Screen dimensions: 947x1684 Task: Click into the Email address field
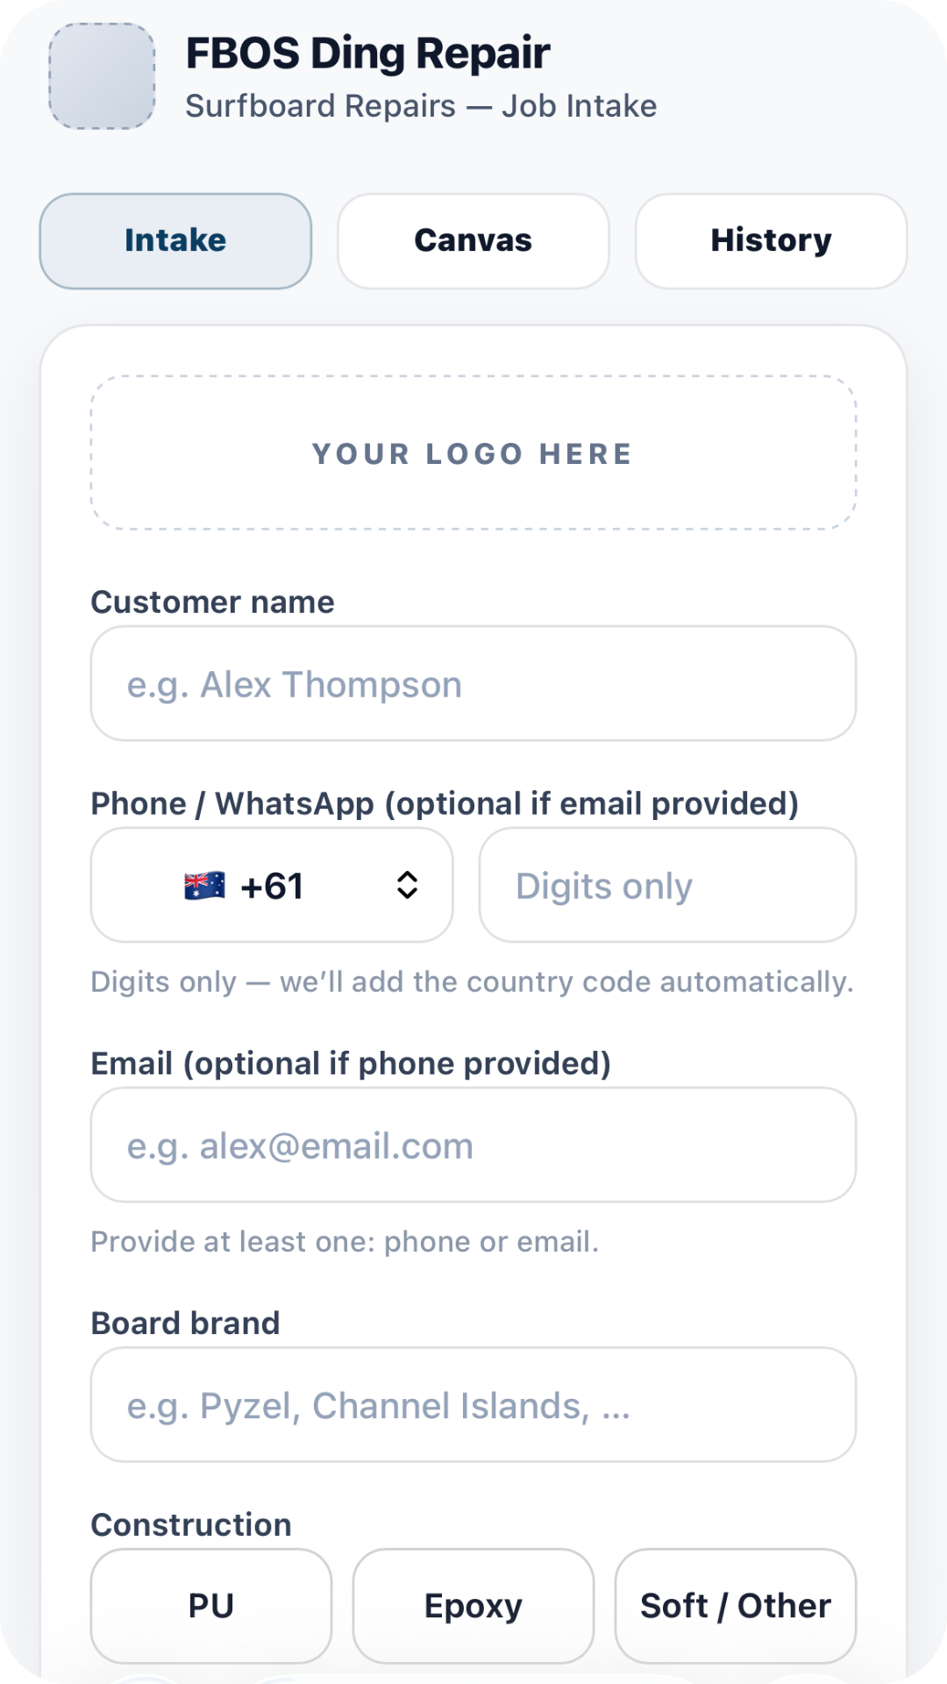coord(473,1145)
